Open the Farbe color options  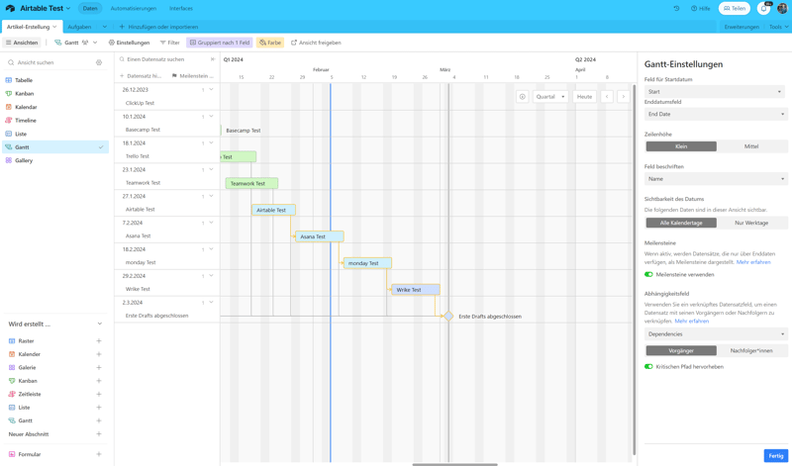(270, 43)
